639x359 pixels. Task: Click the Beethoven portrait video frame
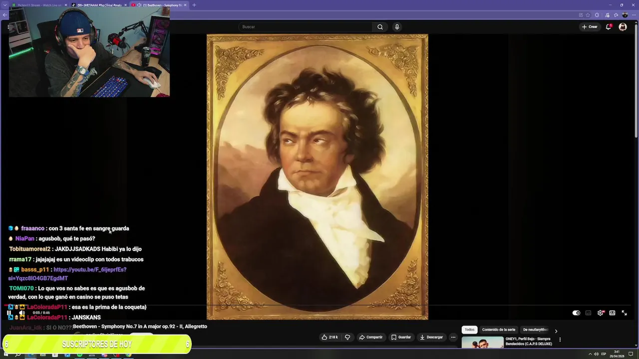318,177
